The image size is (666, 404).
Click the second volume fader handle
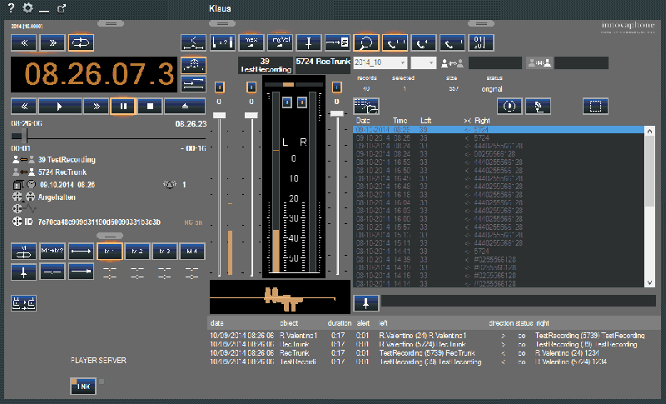[251, 115]
